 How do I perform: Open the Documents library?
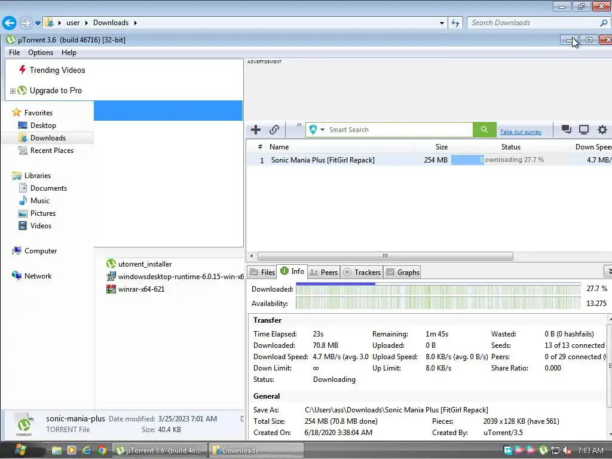point(48,188)
